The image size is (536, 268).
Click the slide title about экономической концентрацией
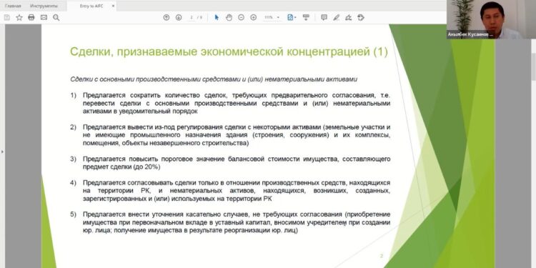(229, 51)
